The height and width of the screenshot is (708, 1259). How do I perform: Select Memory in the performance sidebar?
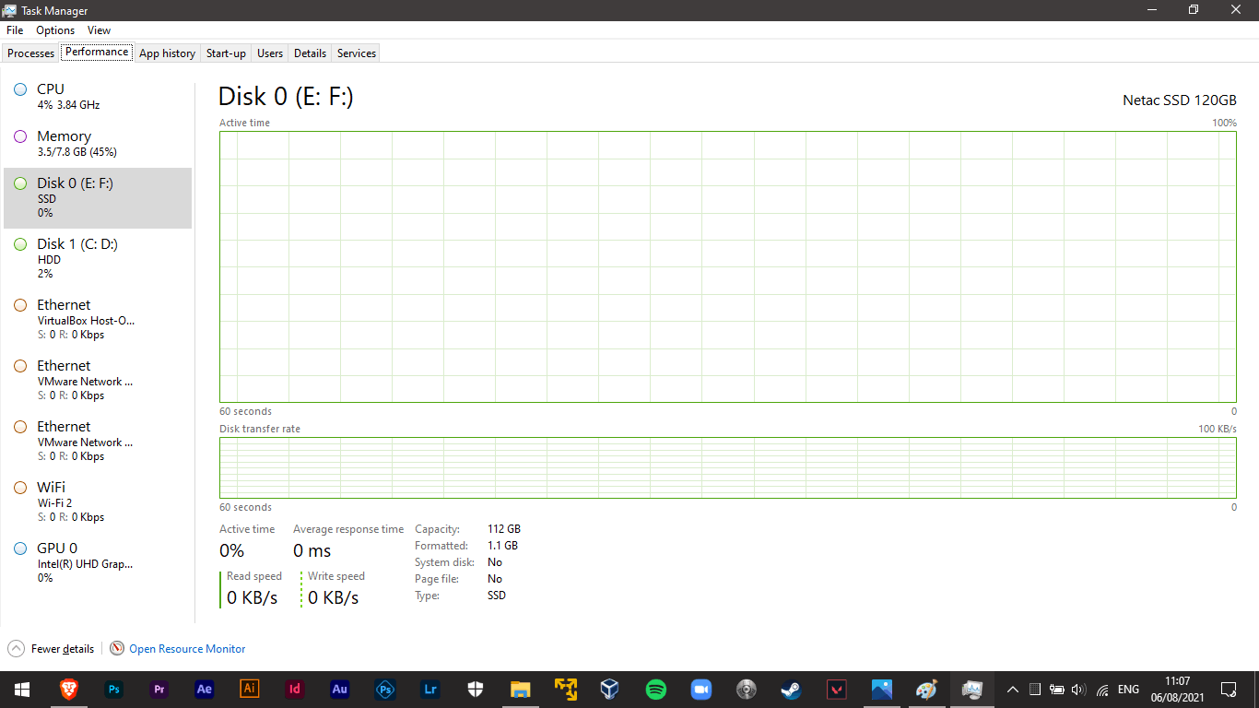[98, 143]
